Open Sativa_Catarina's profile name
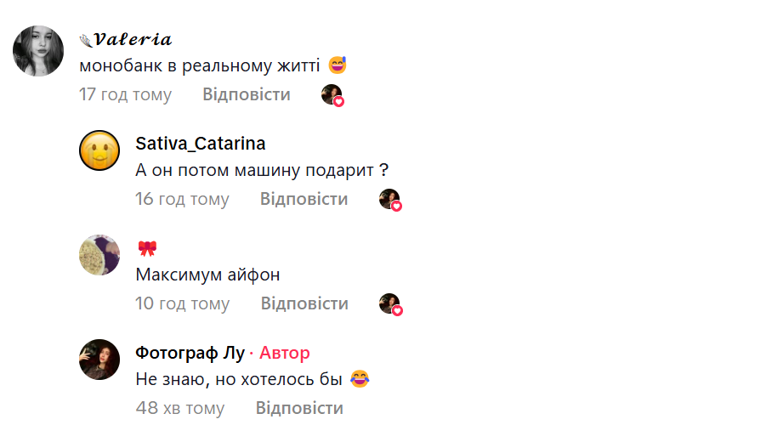Screen dimensions: 783x442 201,144
